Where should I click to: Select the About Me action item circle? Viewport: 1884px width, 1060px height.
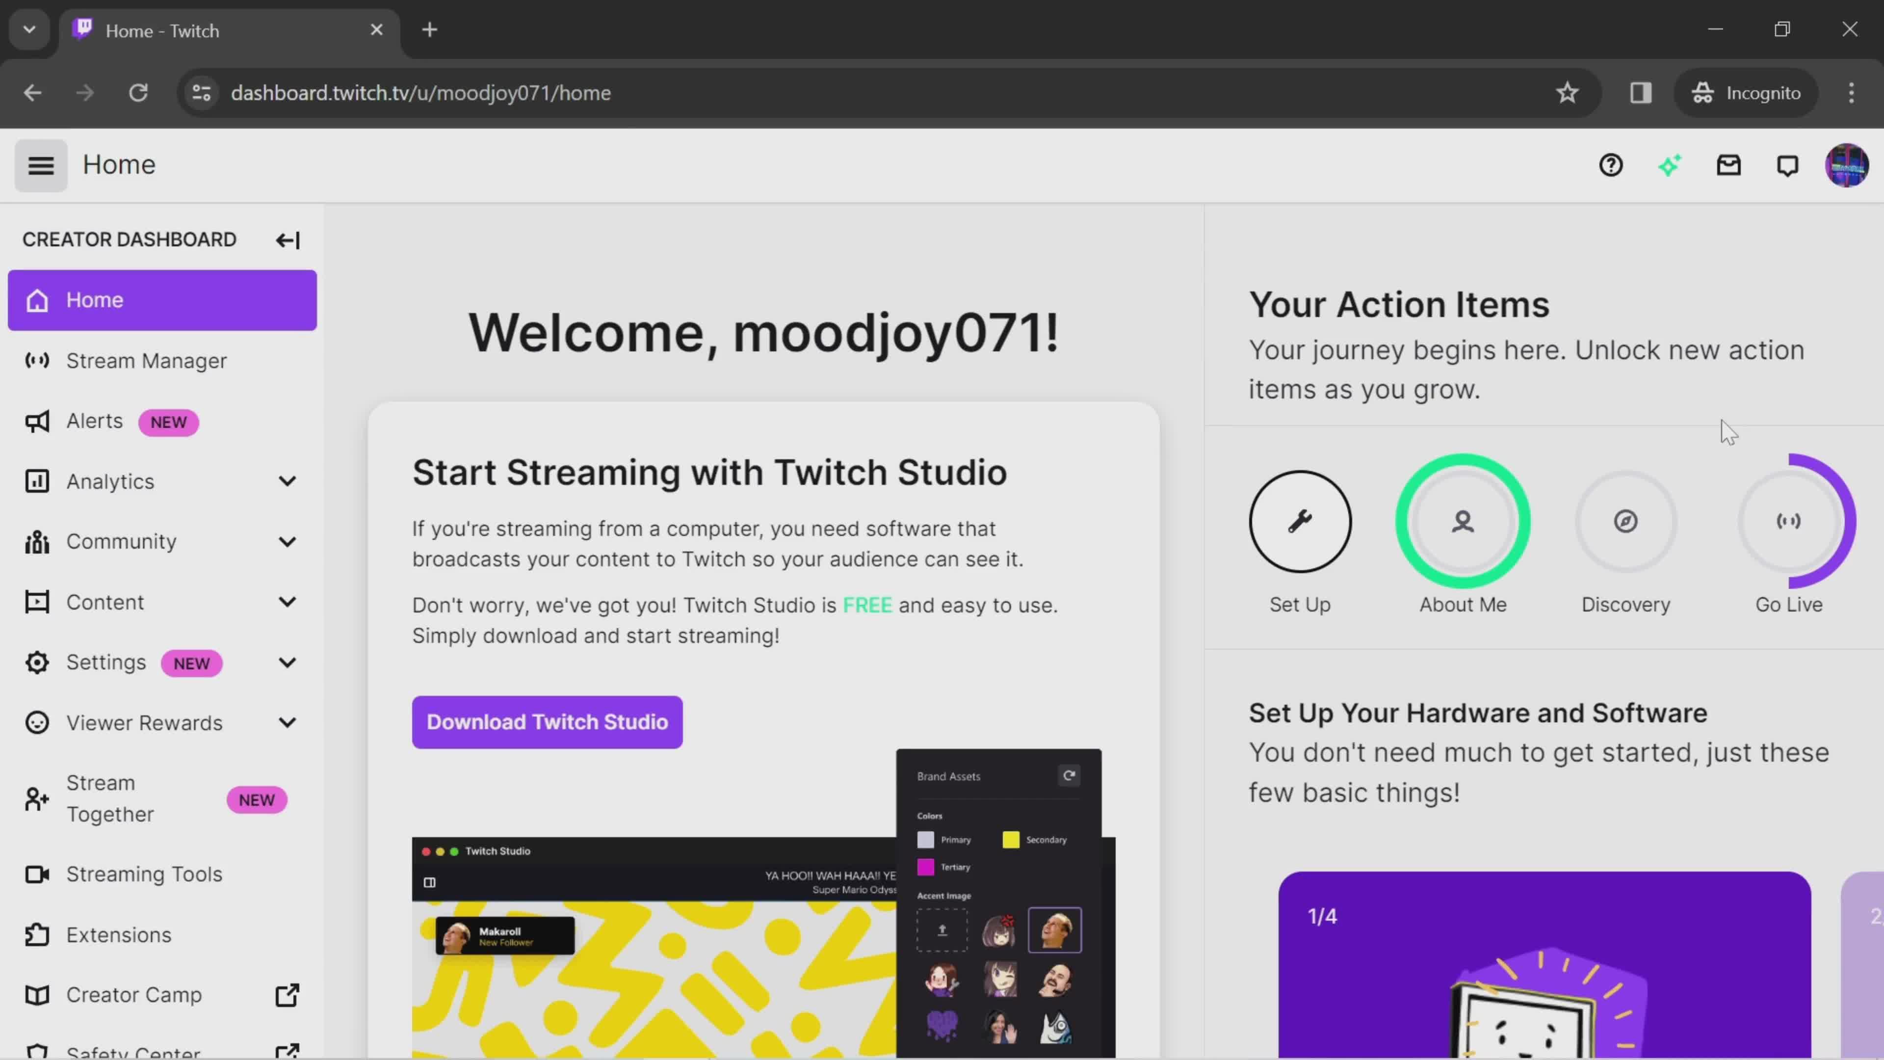1463,522
